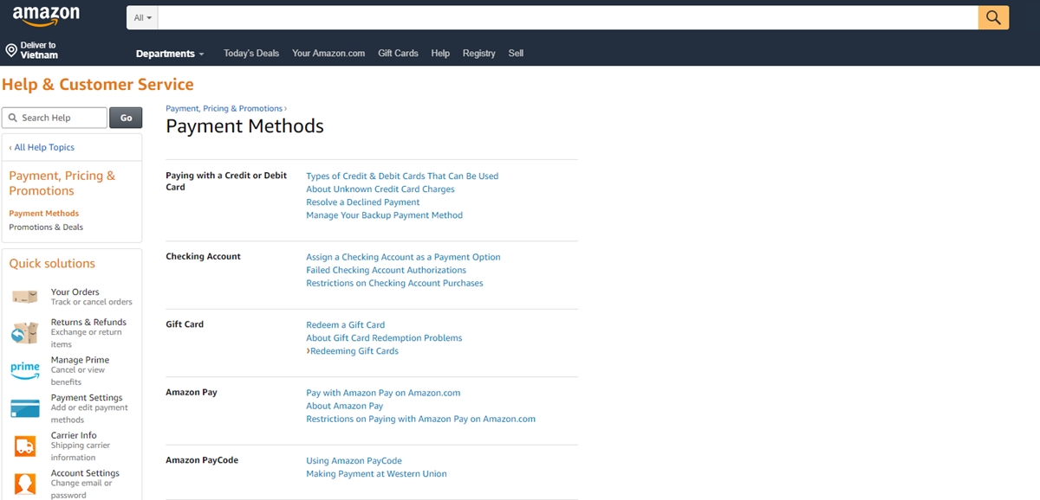Open Pay with Amazon Pay on Amazon.com
The image size is (1040, 500).
[383, 393]
